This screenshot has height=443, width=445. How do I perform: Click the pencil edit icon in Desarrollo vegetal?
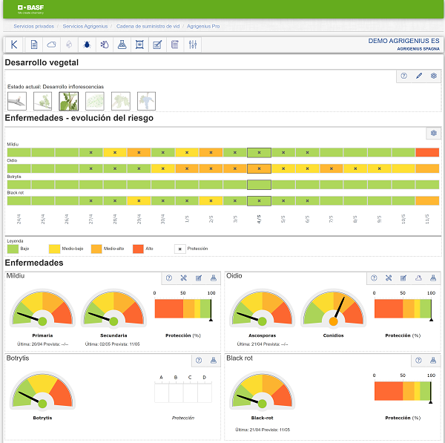tap(419, 76)
